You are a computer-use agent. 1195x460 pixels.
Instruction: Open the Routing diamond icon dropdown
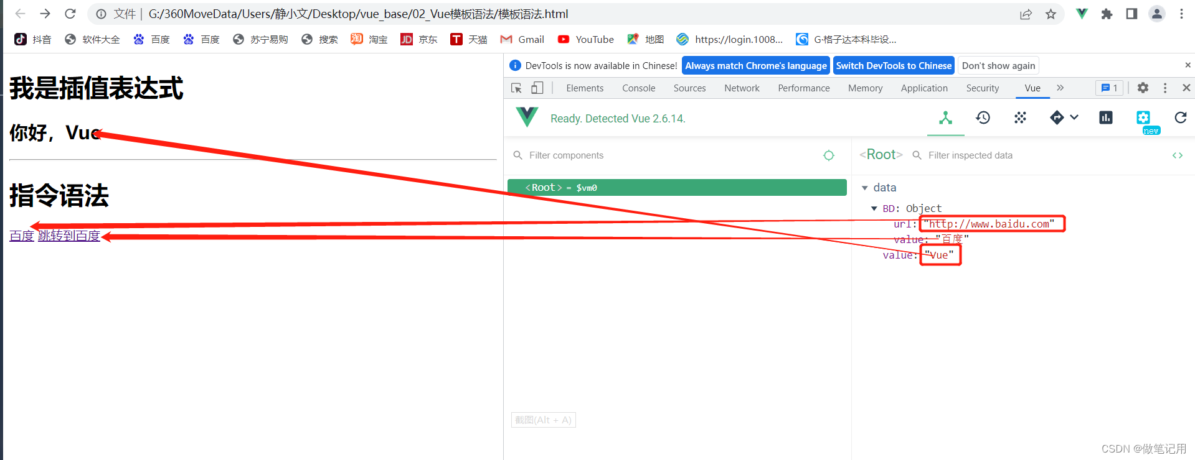(x=1064, y=117)
